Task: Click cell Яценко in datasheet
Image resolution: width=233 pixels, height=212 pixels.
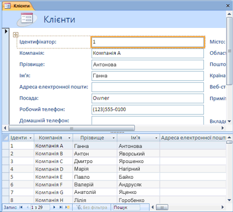Action: (x=139, y=192)
